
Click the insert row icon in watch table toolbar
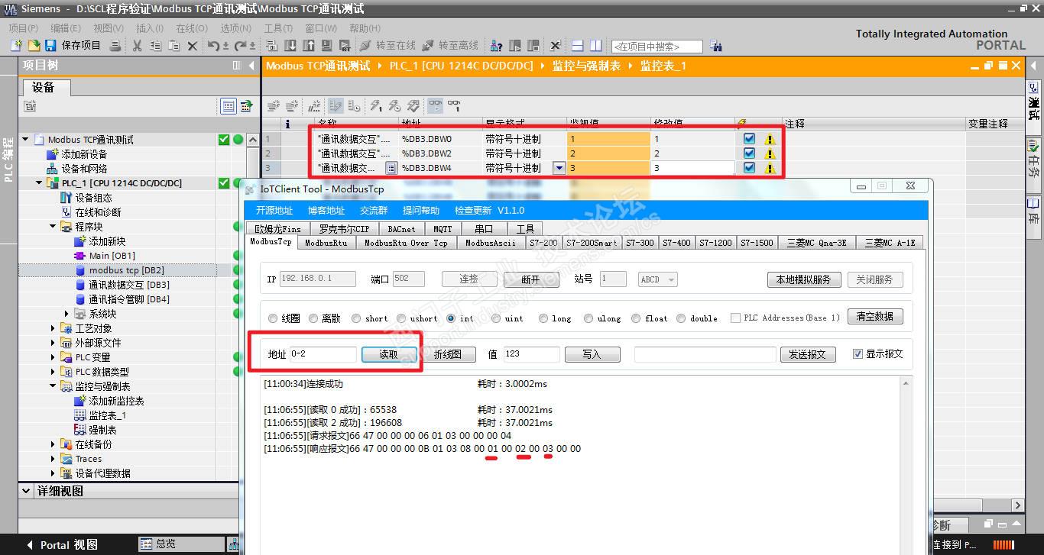point(273,105)
